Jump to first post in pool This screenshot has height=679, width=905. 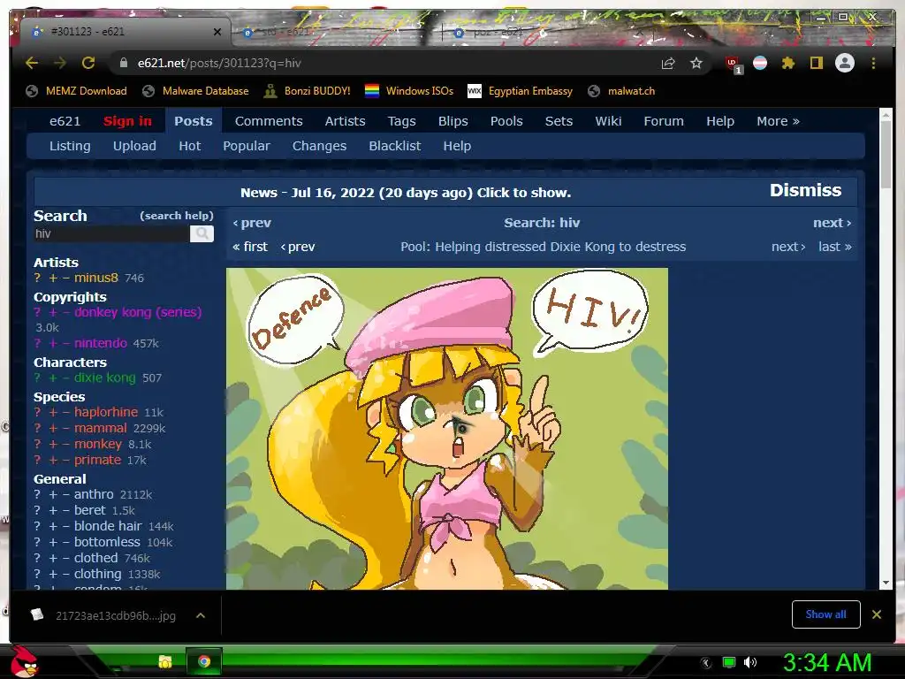click(x=250, y=248)
